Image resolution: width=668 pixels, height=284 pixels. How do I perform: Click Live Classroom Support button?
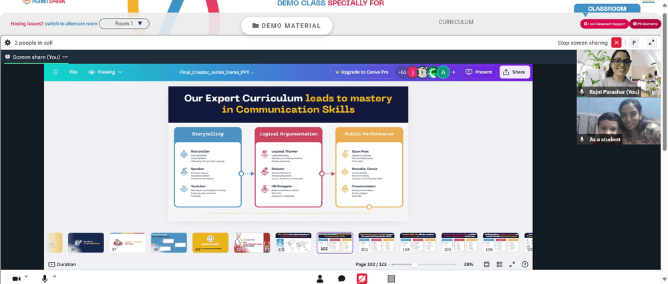pos(604,24)
